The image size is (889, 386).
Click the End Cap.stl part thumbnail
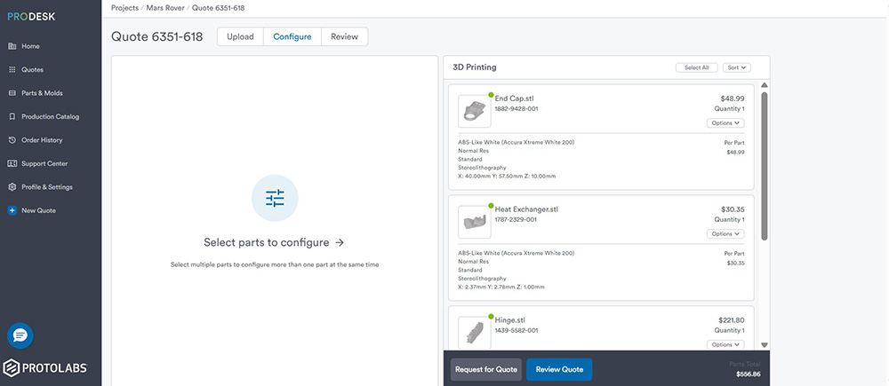pos(474,110)
